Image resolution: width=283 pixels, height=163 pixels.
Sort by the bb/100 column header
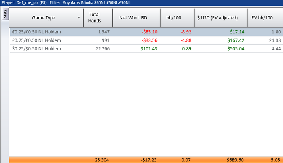(177, 18)
